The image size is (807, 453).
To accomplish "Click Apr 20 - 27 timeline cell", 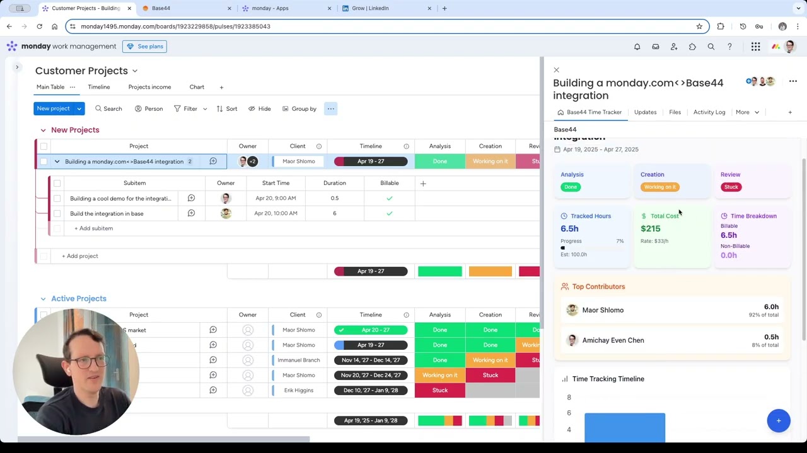I will click(371, 330).
